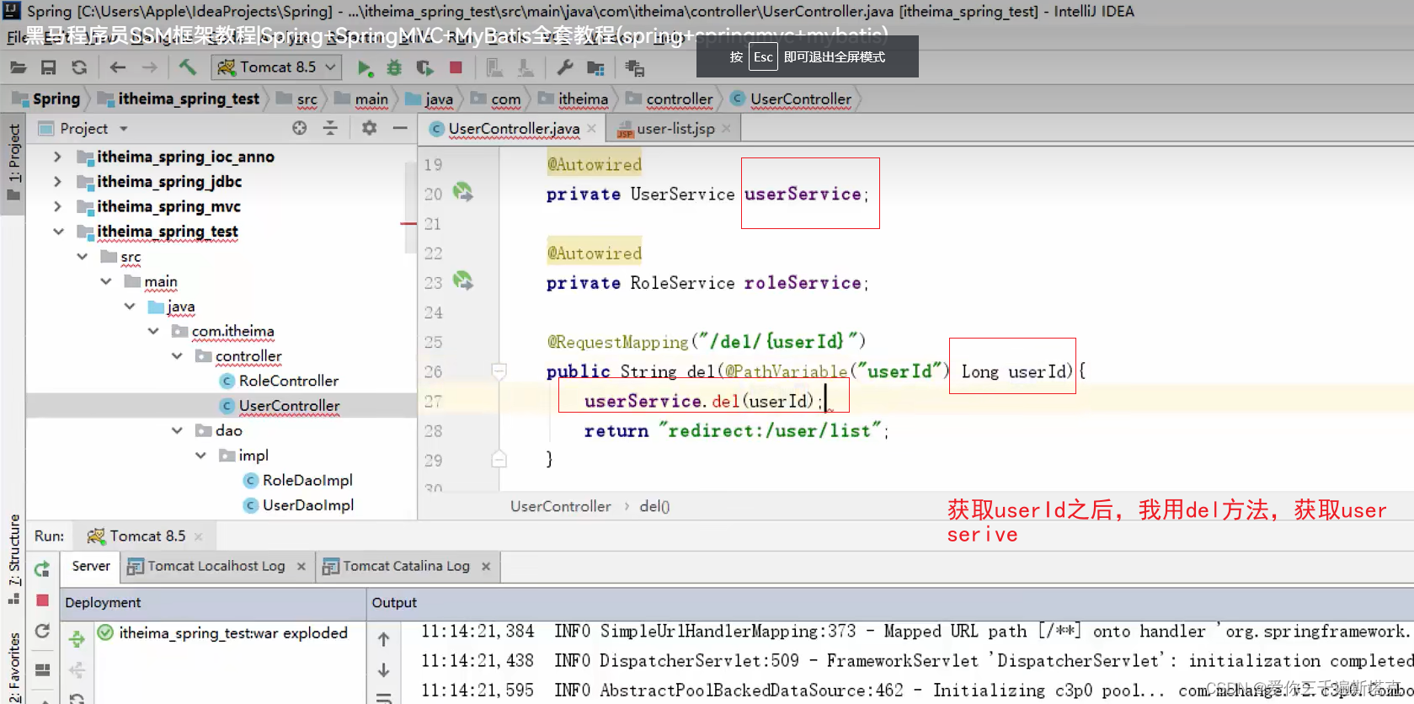Click Spring in the breadcrumb bar
This screenshot has height=704, width=1414.
tap(56, 99)
